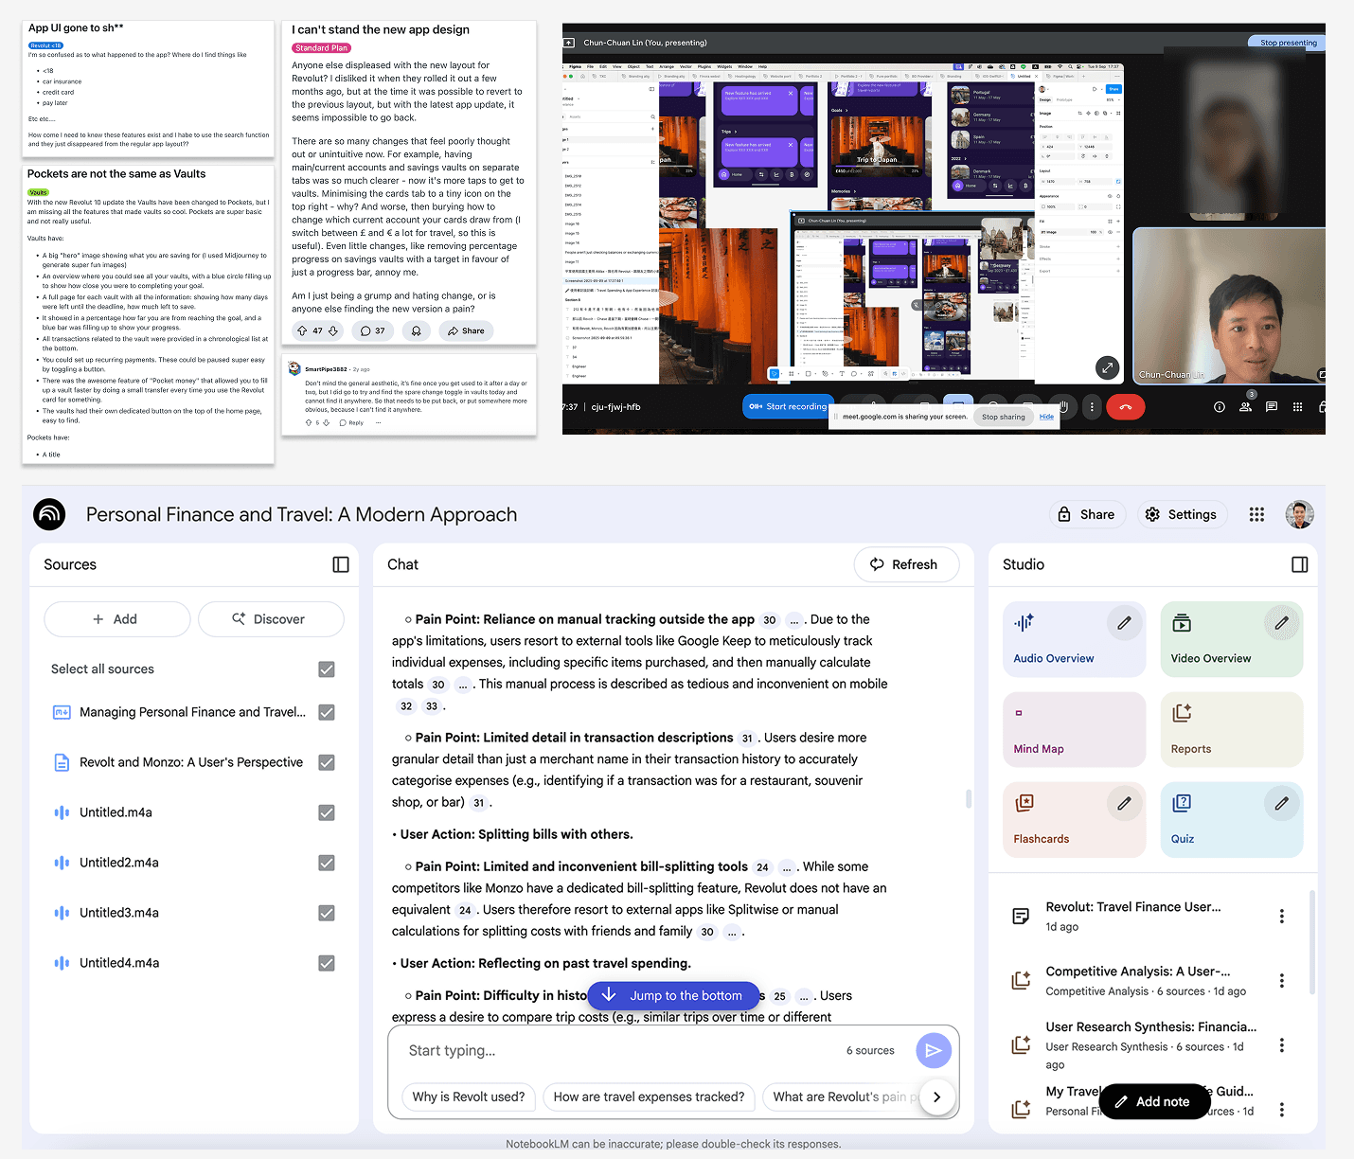Refresh the chat
The image size is (1354, 1159).
(x=906, y=564)
